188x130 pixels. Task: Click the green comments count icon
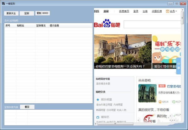[174, 102]
